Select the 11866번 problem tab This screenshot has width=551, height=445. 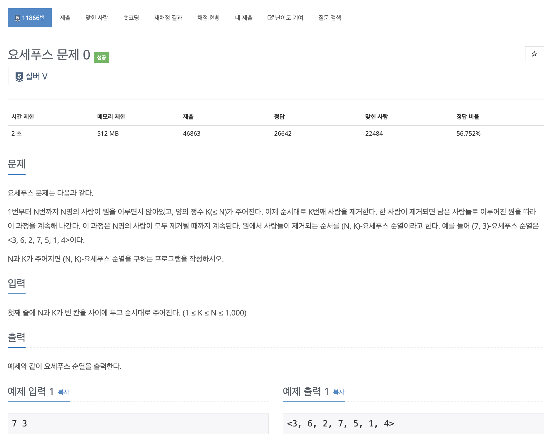click(x=30, y=18)
